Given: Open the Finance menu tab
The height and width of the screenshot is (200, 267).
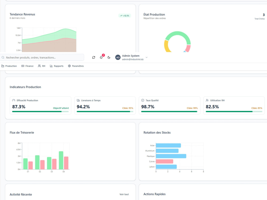Looking at the screenshot, I should tap(28, 66).
